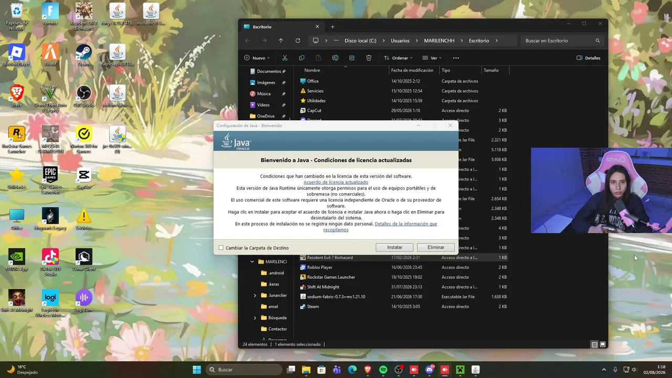Click the Cut icon in Explorer toolbar
Screen dimensions: 672x378
[285, 58]
